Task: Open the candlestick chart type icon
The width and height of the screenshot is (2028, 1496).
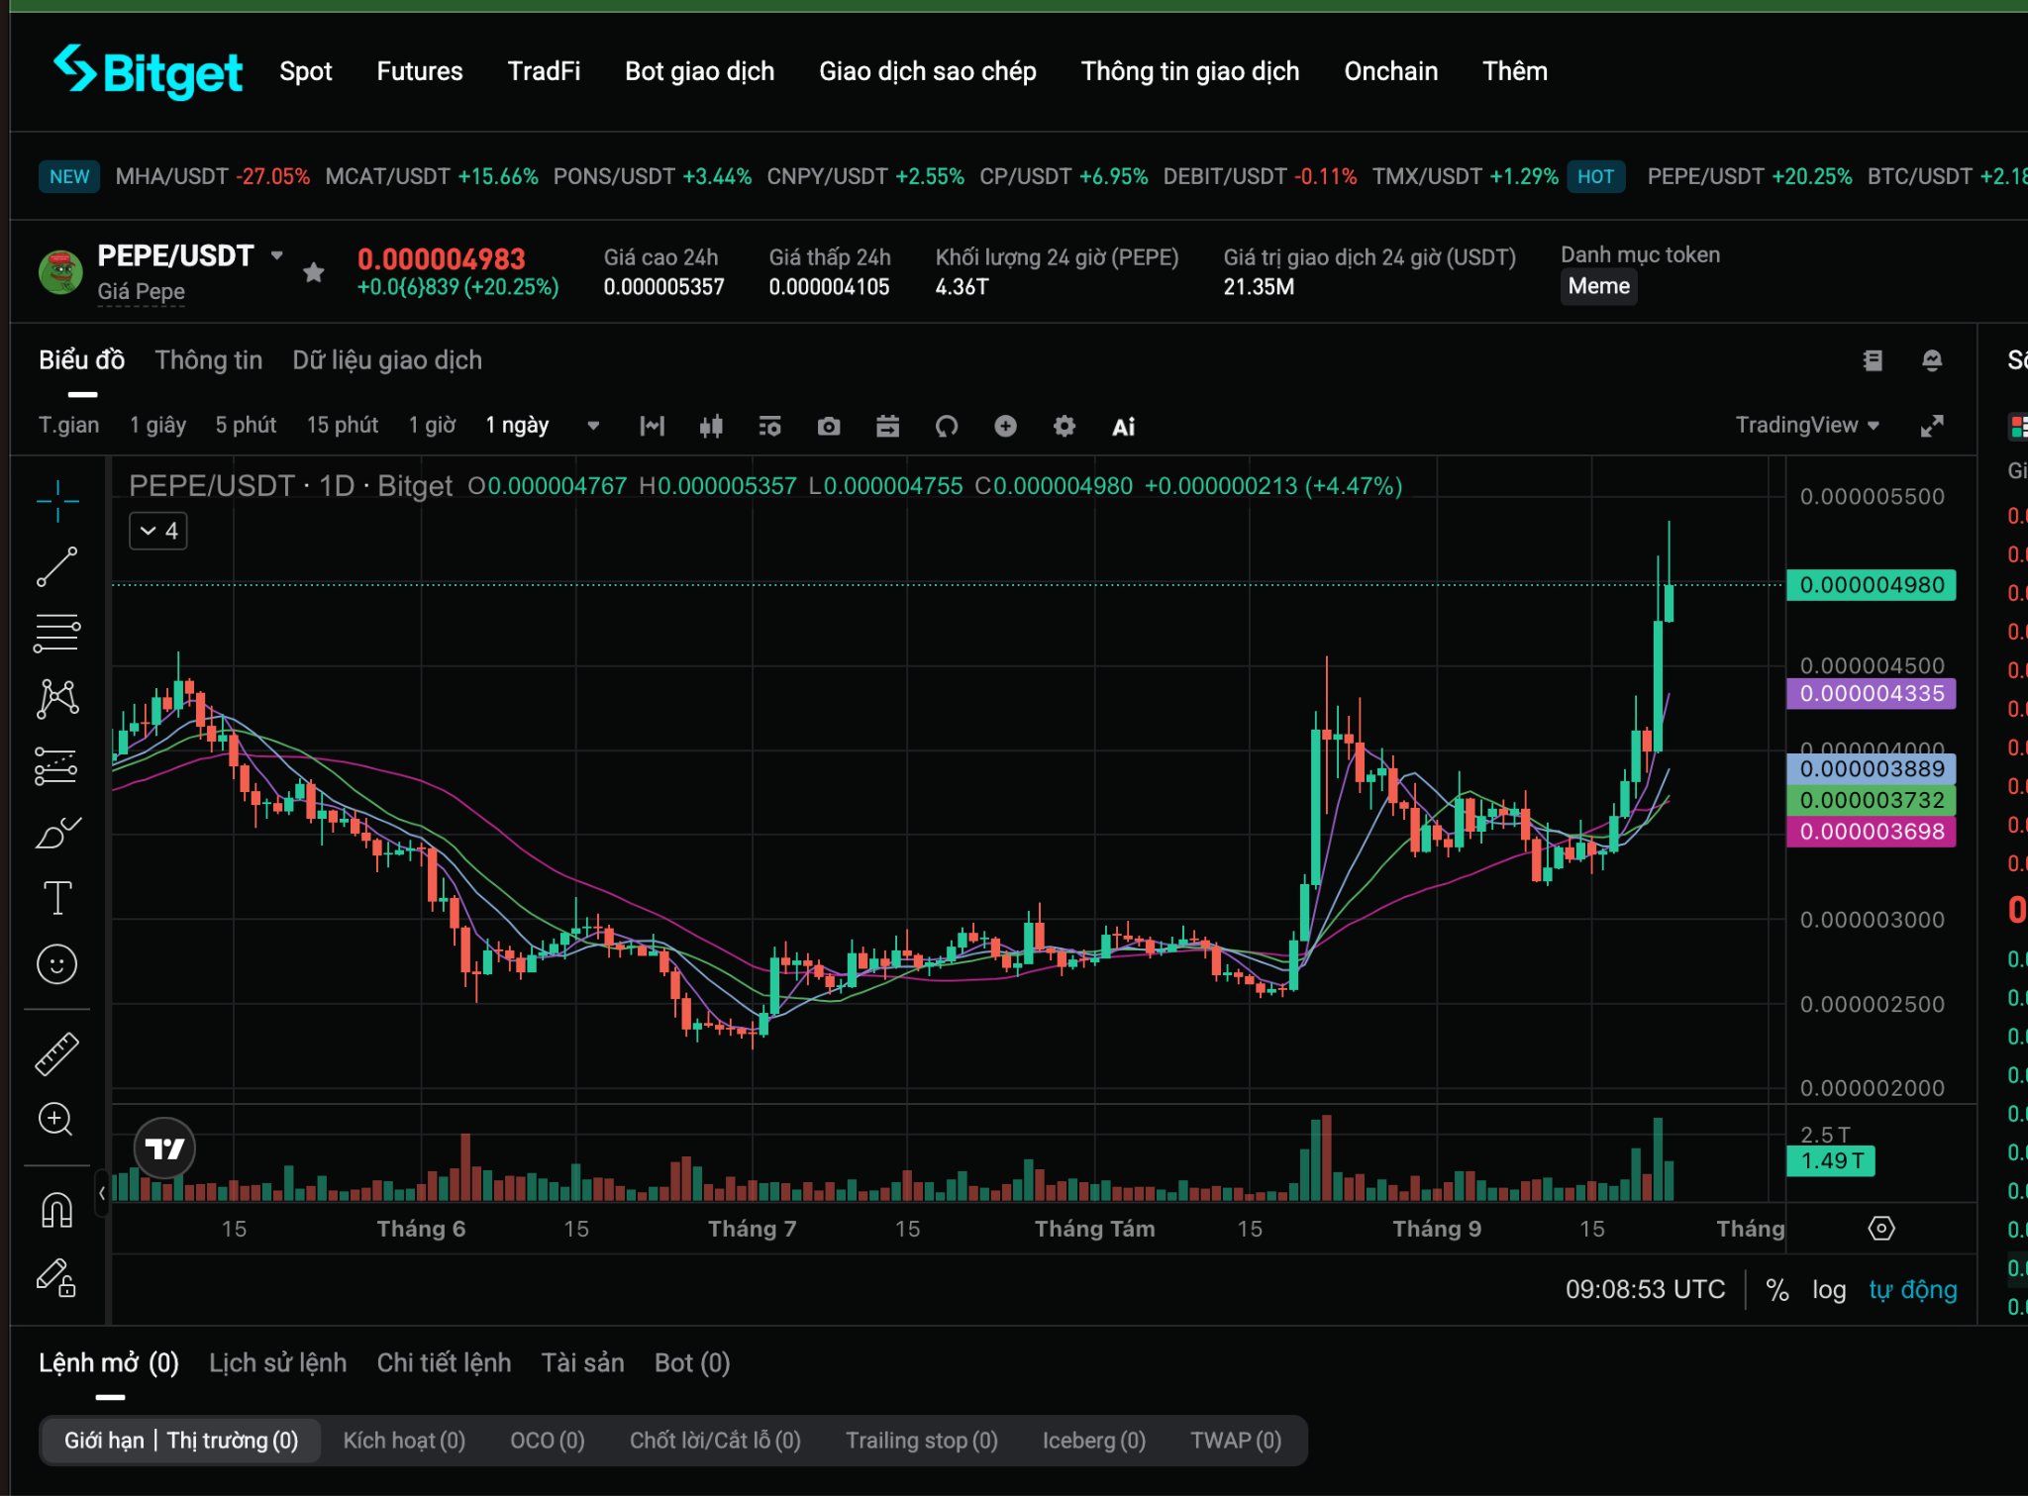Action: point(711,427)
